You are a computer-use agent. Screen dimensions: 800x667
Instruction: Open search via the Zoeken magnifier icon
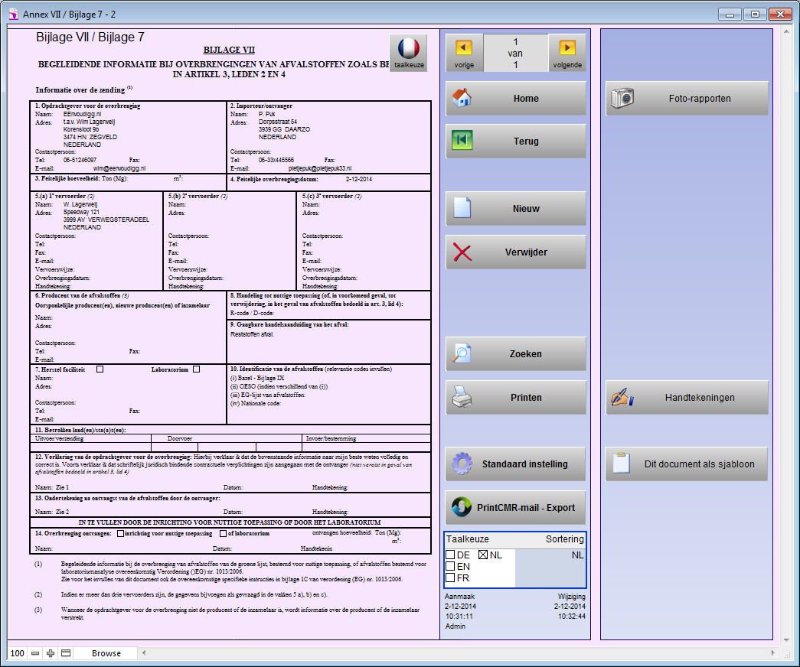coord(462,353)
